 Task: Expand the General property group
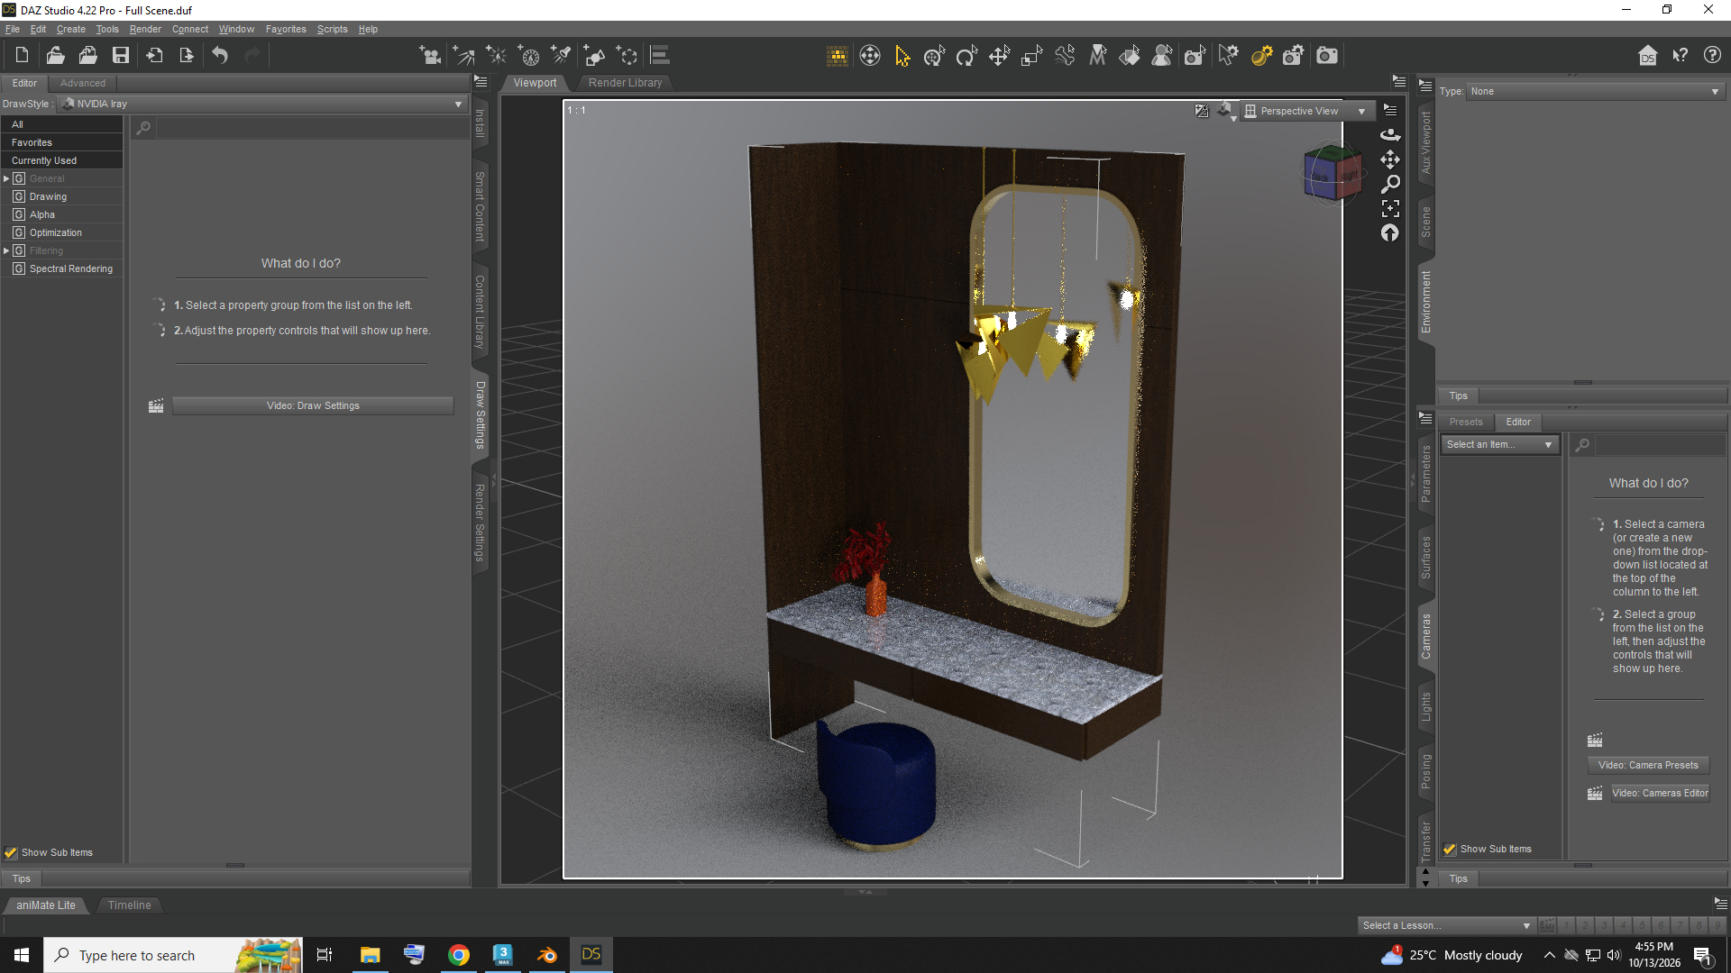click(x=6, y=178)
